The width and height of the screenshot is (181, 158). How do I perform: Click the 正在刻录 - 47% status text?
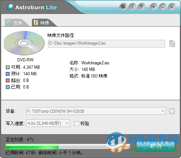pos(20,140)
